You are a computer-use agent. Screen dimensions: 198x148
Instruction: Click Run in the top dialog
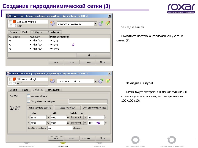click(x=56, y=62)
